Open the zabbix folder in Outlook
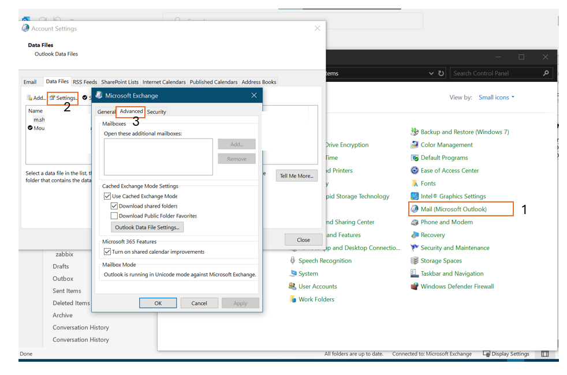The width and height of the screenshot is (567, 375). point(64,254)
